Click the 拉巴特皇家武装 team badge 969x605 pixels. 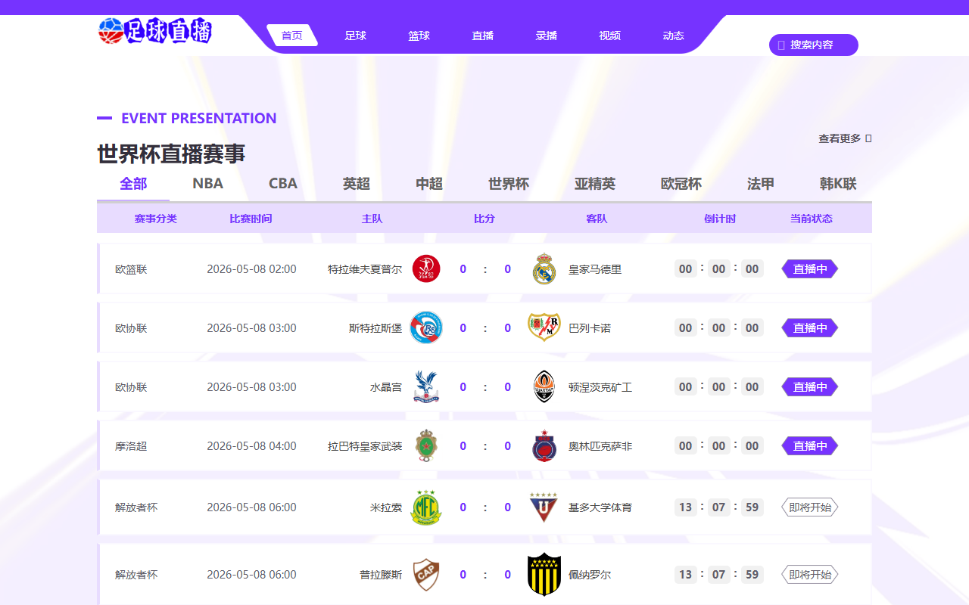click(x=426, y=445)
